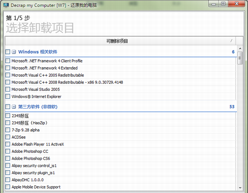Maximize the Decrap my Computer window
This screenshot has height=193, width=248.
pyautogui.click(x=223, y=3)
